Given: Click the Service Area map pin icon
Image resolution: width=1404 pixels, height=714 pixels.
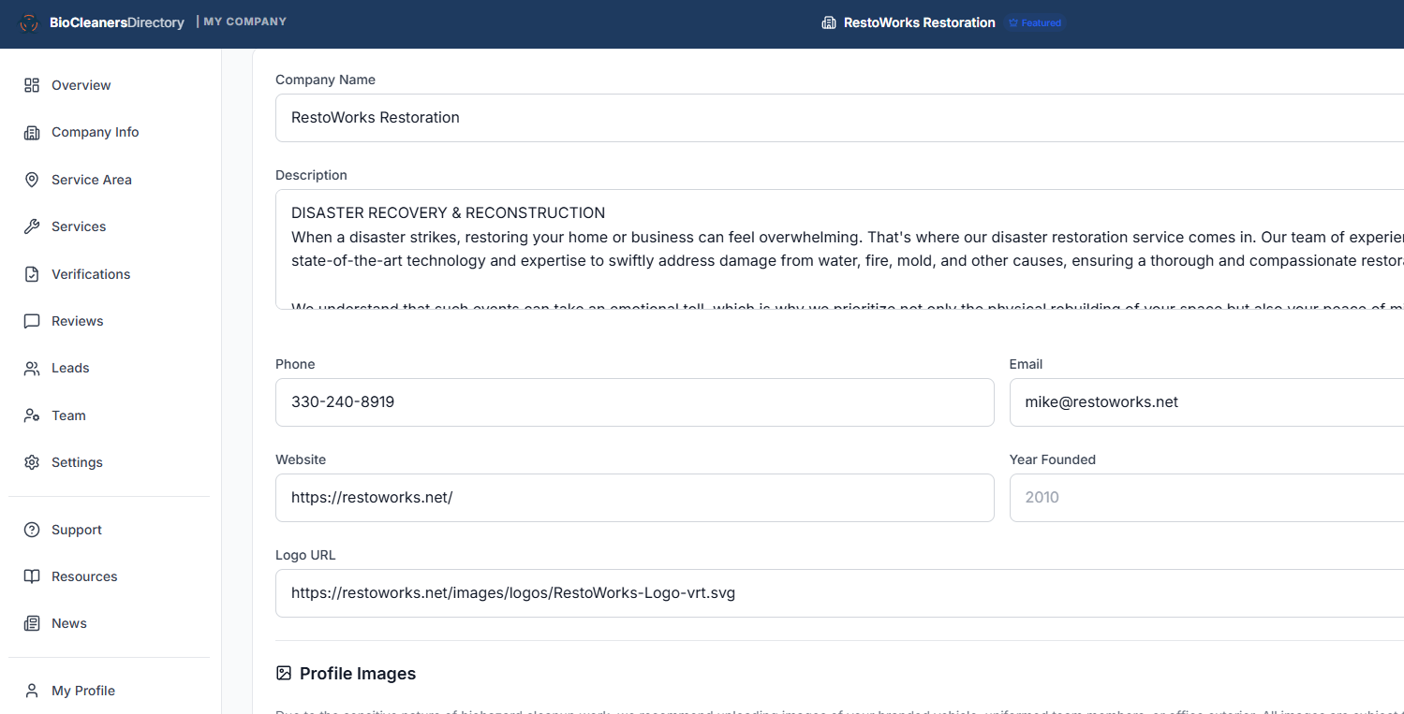Looking at the screenshot, I should point(32,180).
